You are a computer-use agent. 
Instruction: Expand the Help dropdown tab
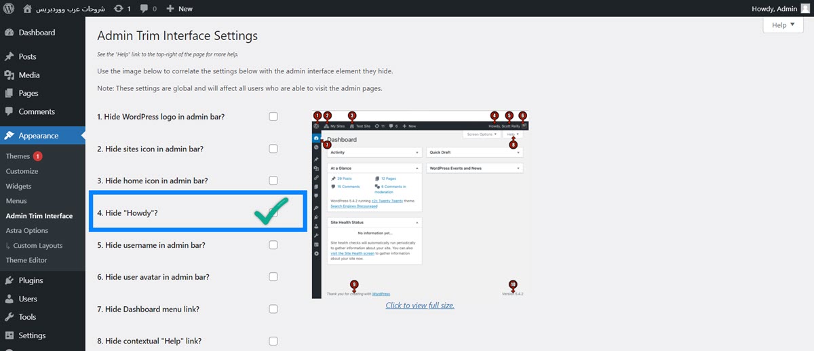[x=783, y=25]
